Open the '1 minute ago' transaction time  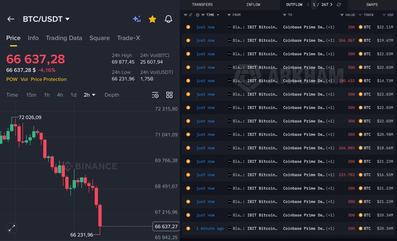pos(210,228)
